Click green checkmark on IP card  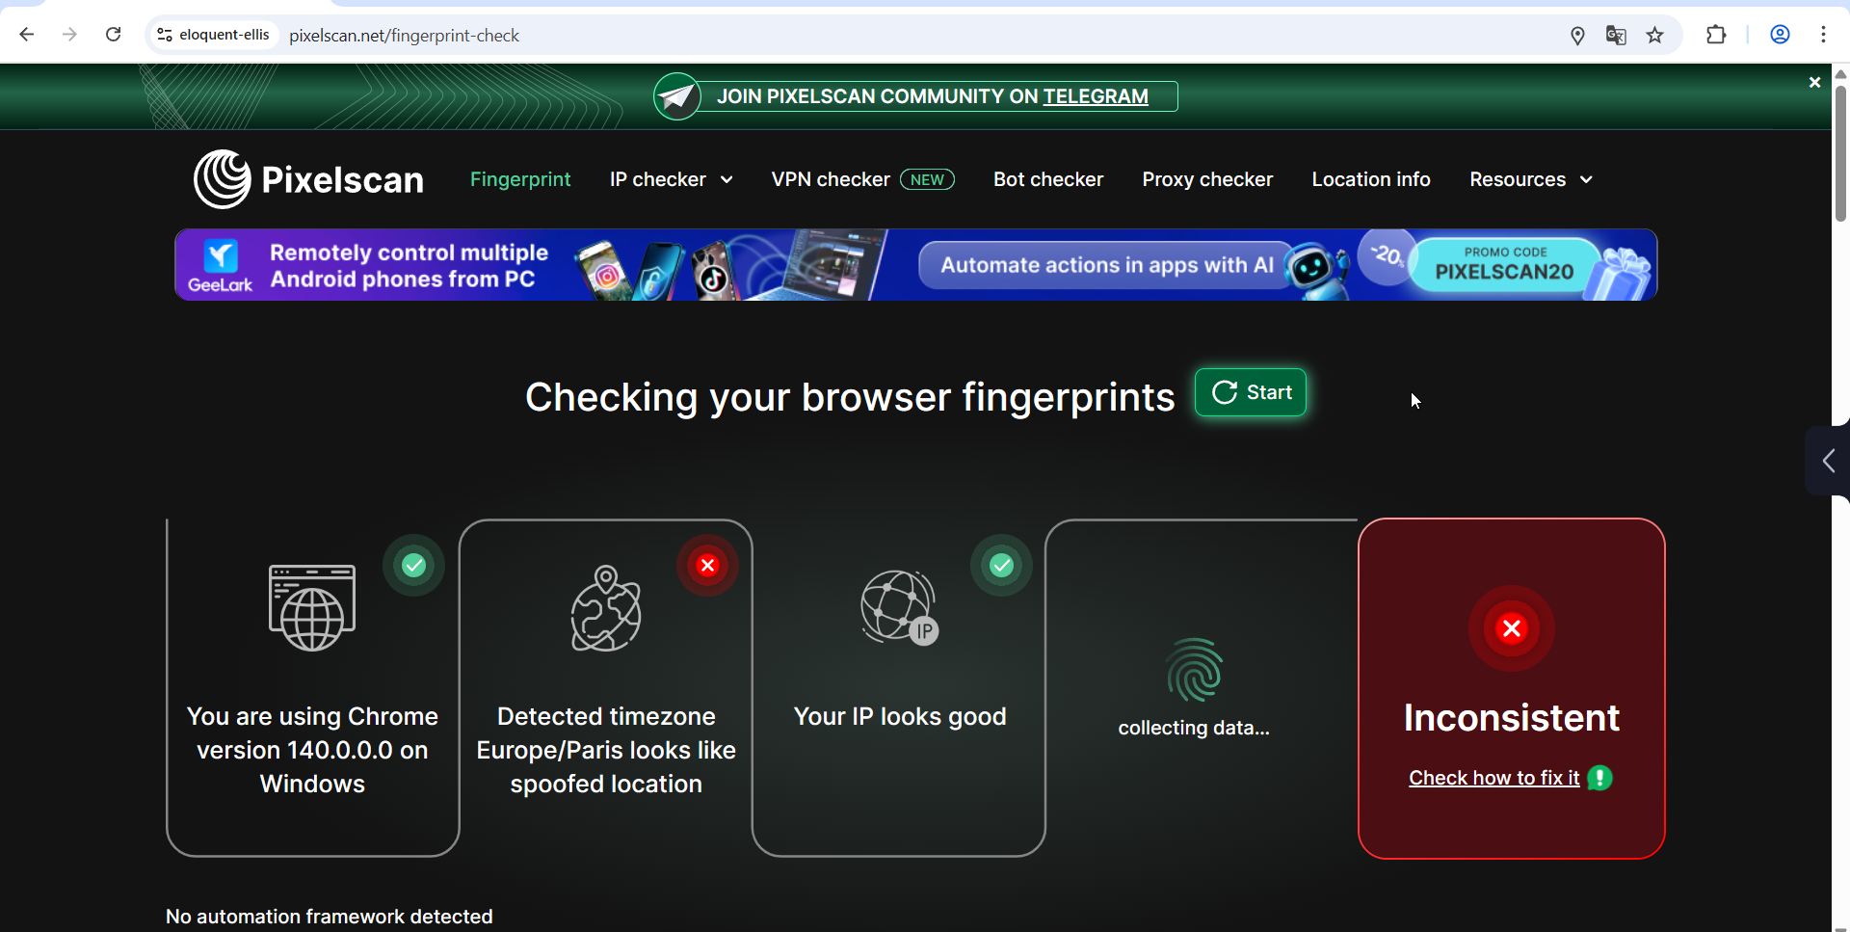[x=1002, y=566]
